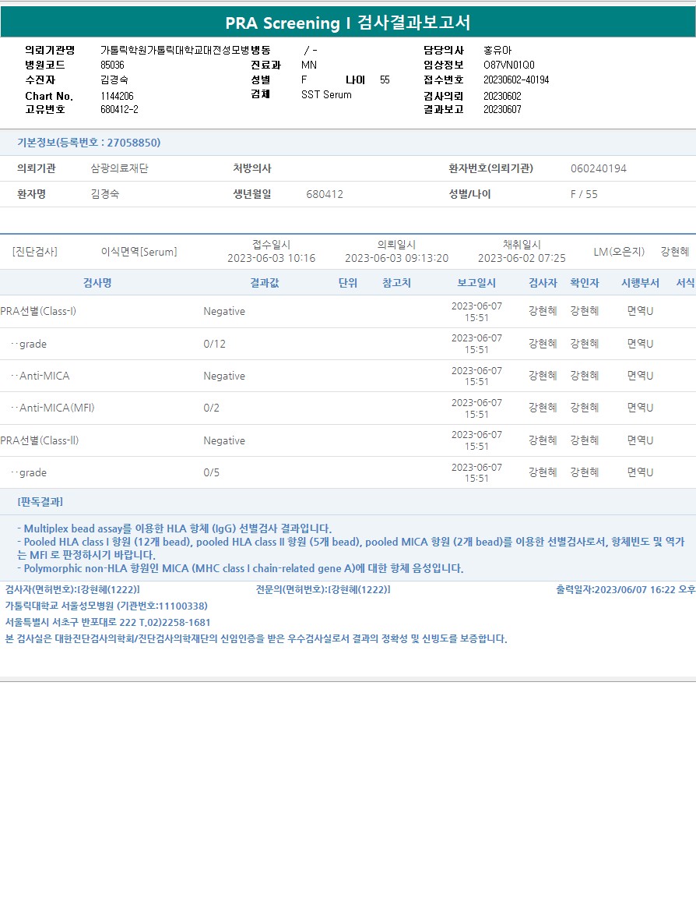Open the 기본정보 registration number header
The height and width of the screenshot is (919, 696).
point(89,143)
